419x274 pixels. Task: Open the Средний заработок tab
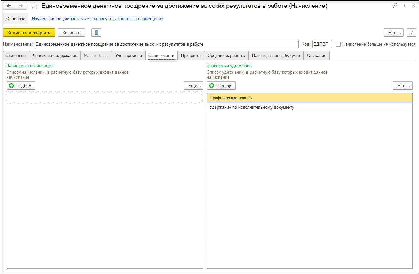[227, 56]
